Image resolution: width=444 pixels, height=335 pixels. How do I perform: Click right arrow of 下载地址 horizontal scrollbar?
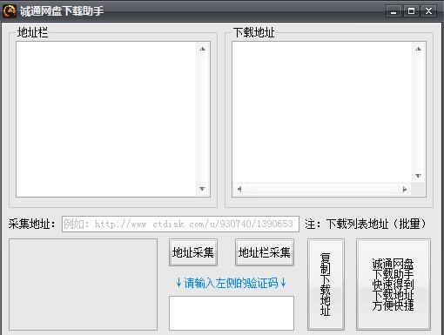[405, 190]
